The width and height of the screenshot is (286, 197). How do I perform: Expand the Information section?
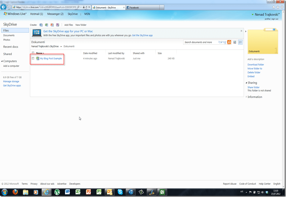(246, 97)
